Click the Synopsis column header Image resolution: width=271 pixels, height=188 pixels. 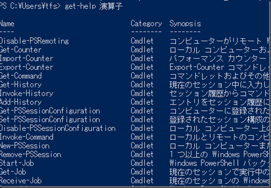coord(185,24)
